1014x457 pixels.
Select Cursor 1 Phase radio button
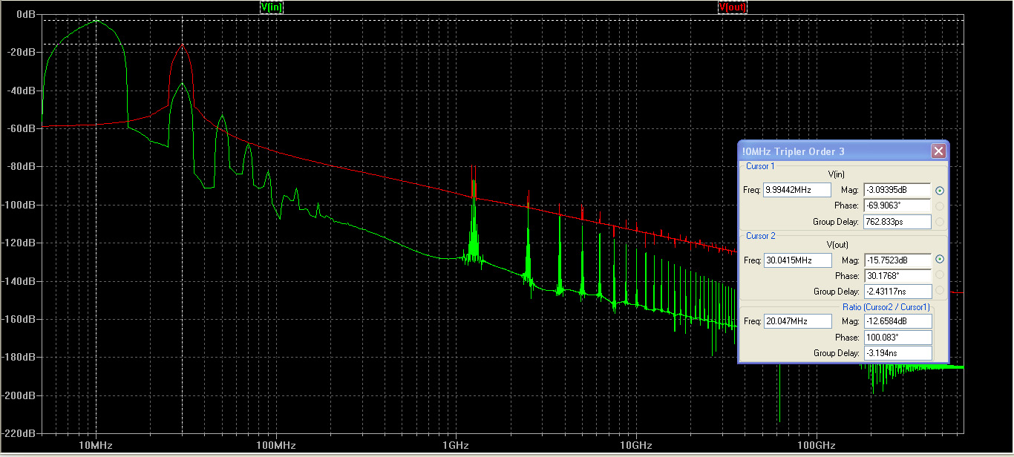click(940, 206)
